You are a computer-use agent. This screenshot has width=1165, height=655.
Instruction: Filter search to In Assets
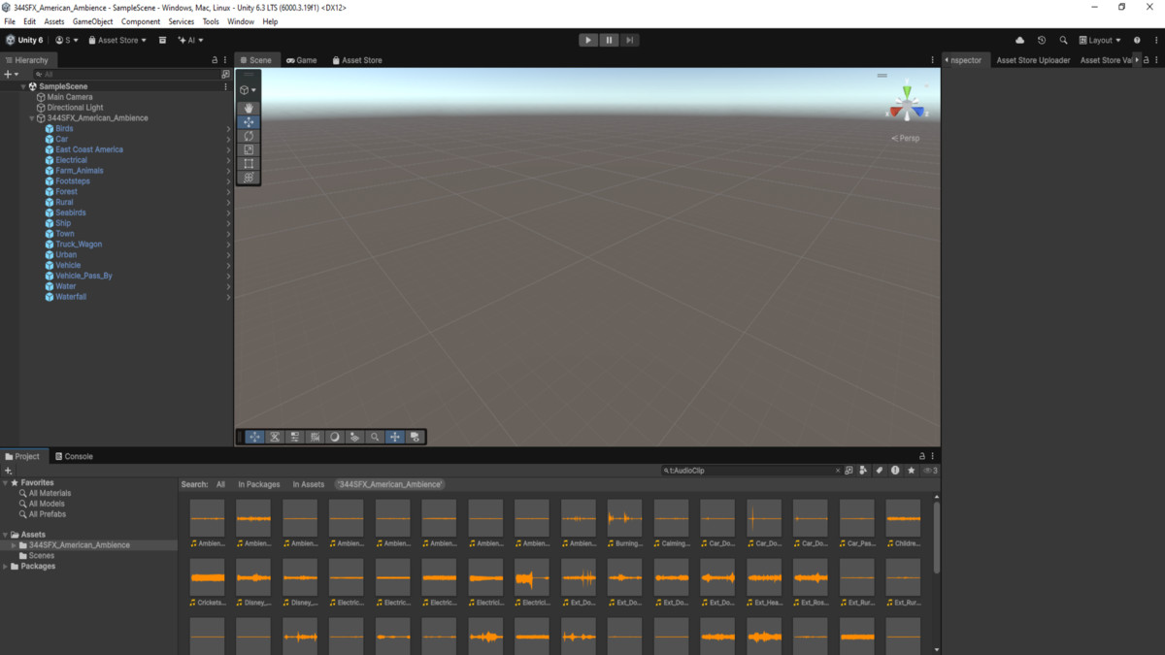click(309, 484)
